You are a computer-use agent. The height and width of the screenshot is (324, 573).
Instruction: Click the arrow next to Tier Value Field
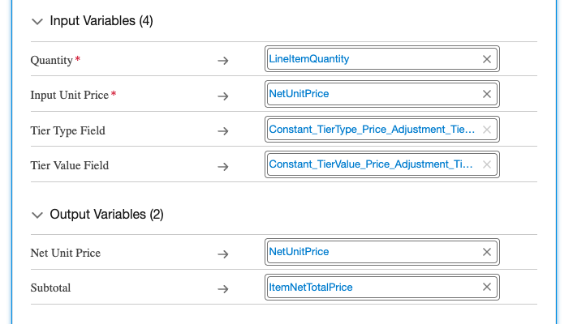pos(223,166)
